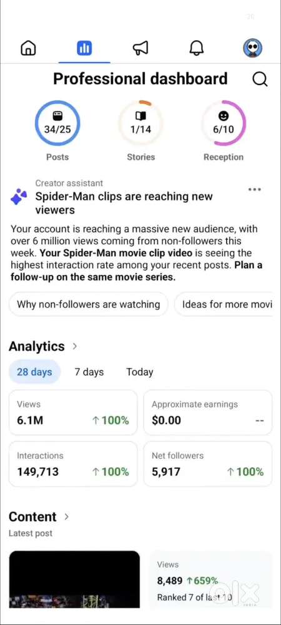Open the Posts 34/25 progress ring

[57, 123]
